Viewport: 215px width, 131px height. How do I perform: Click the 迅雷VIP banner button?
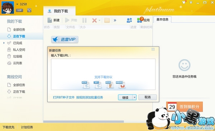[65, 39]
